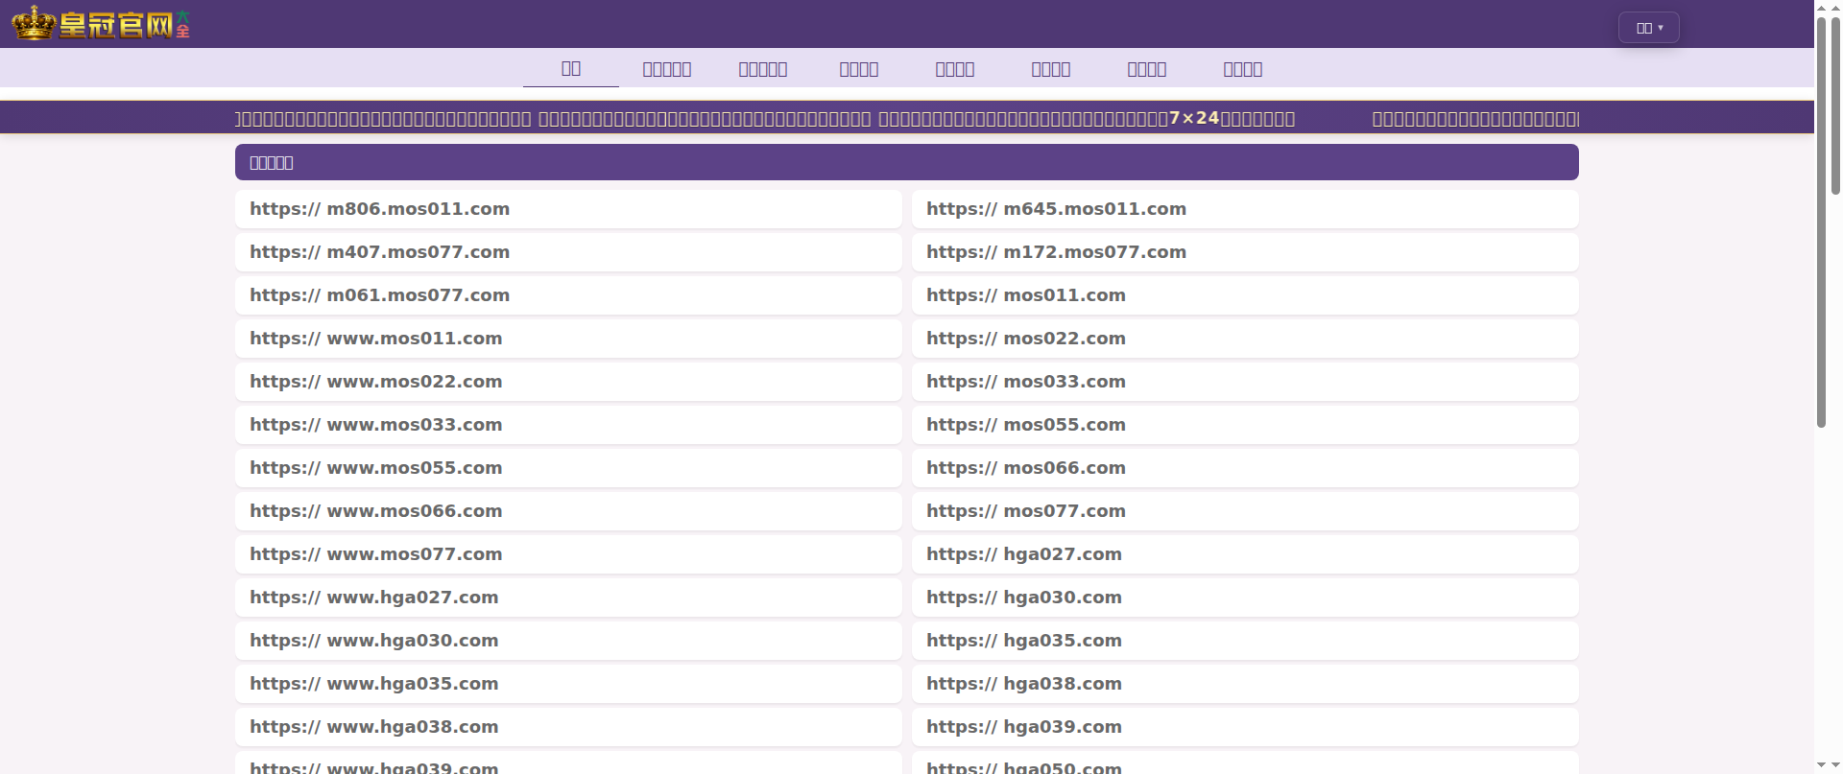Go to https:// www.mos022.com
The height and width of the screenshot is (774, 1843).
[568, 382]
